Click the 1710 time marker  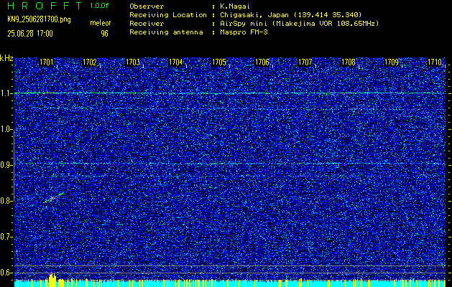(x=435, y=62)
